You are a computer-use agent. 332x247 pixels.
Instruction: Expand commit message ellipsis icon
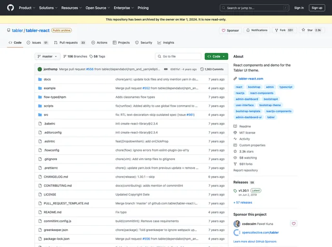166,69
